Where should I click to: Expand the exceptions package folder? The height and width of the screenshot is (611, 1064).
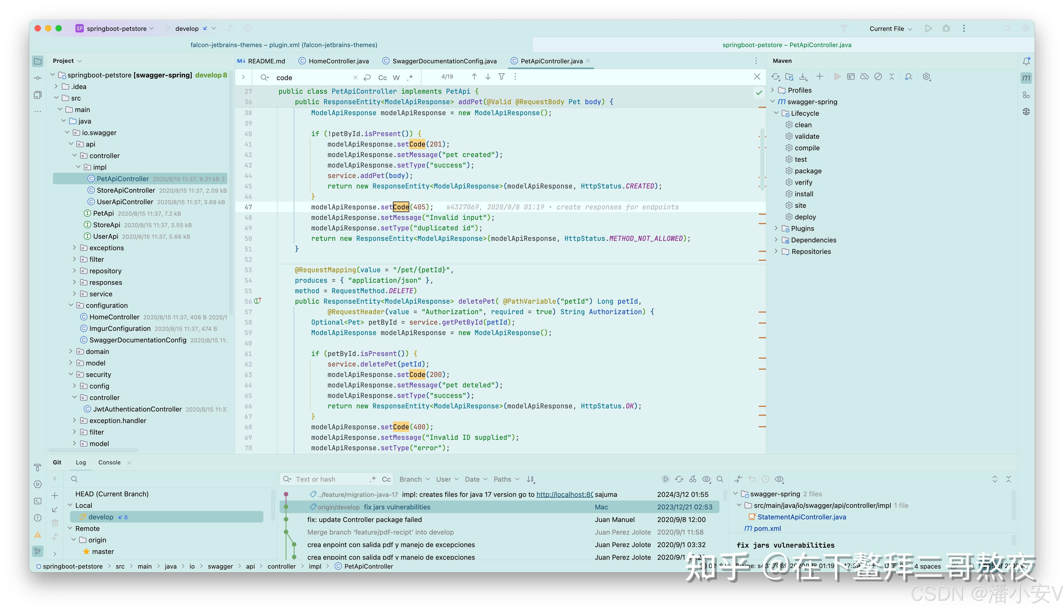click(75, 248)
